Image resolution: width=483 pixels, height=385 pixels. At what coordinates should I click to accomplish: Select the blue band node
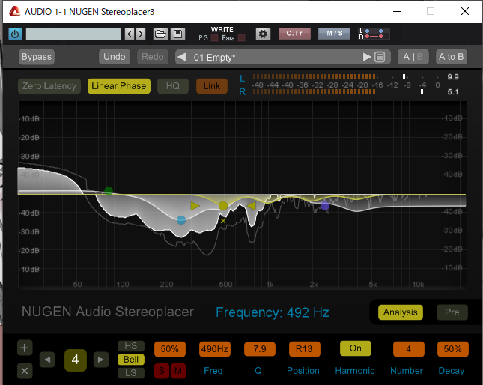(x=181, y=220)
